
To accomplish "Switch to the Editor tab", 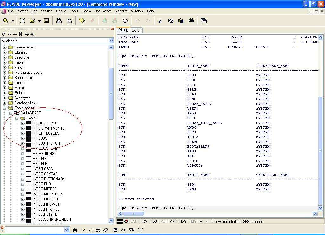I will [x=136, y=30].
